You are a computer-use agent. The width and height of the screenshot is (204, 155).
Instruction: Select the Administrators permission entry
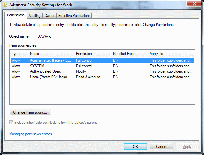51,60
